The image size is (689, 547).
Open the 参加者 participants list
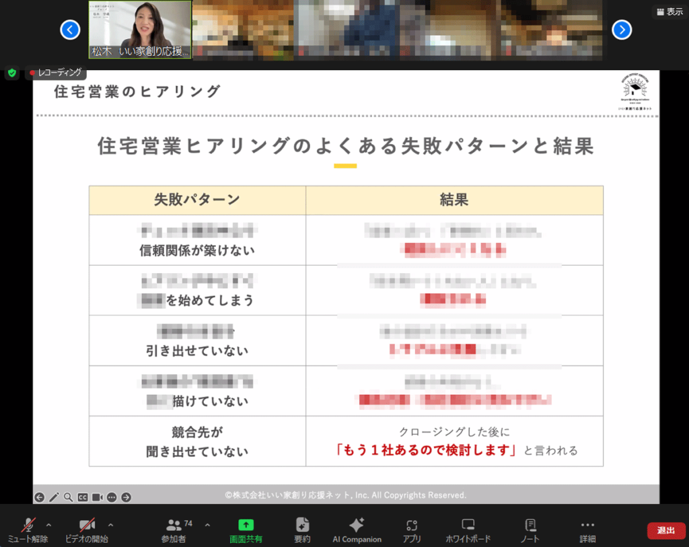point(175,530)
